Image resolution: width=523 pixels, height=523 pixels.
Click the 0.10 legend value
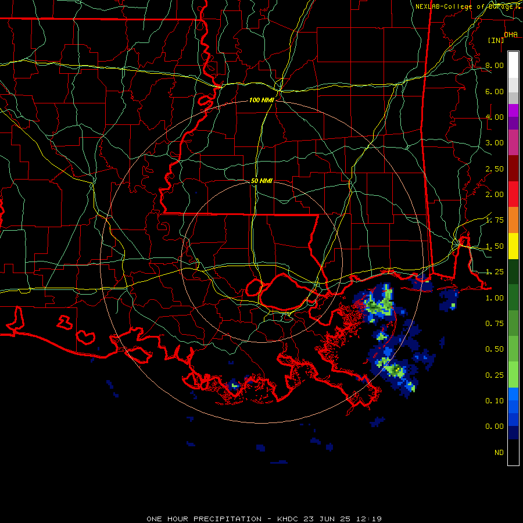[x=495, y=401]
